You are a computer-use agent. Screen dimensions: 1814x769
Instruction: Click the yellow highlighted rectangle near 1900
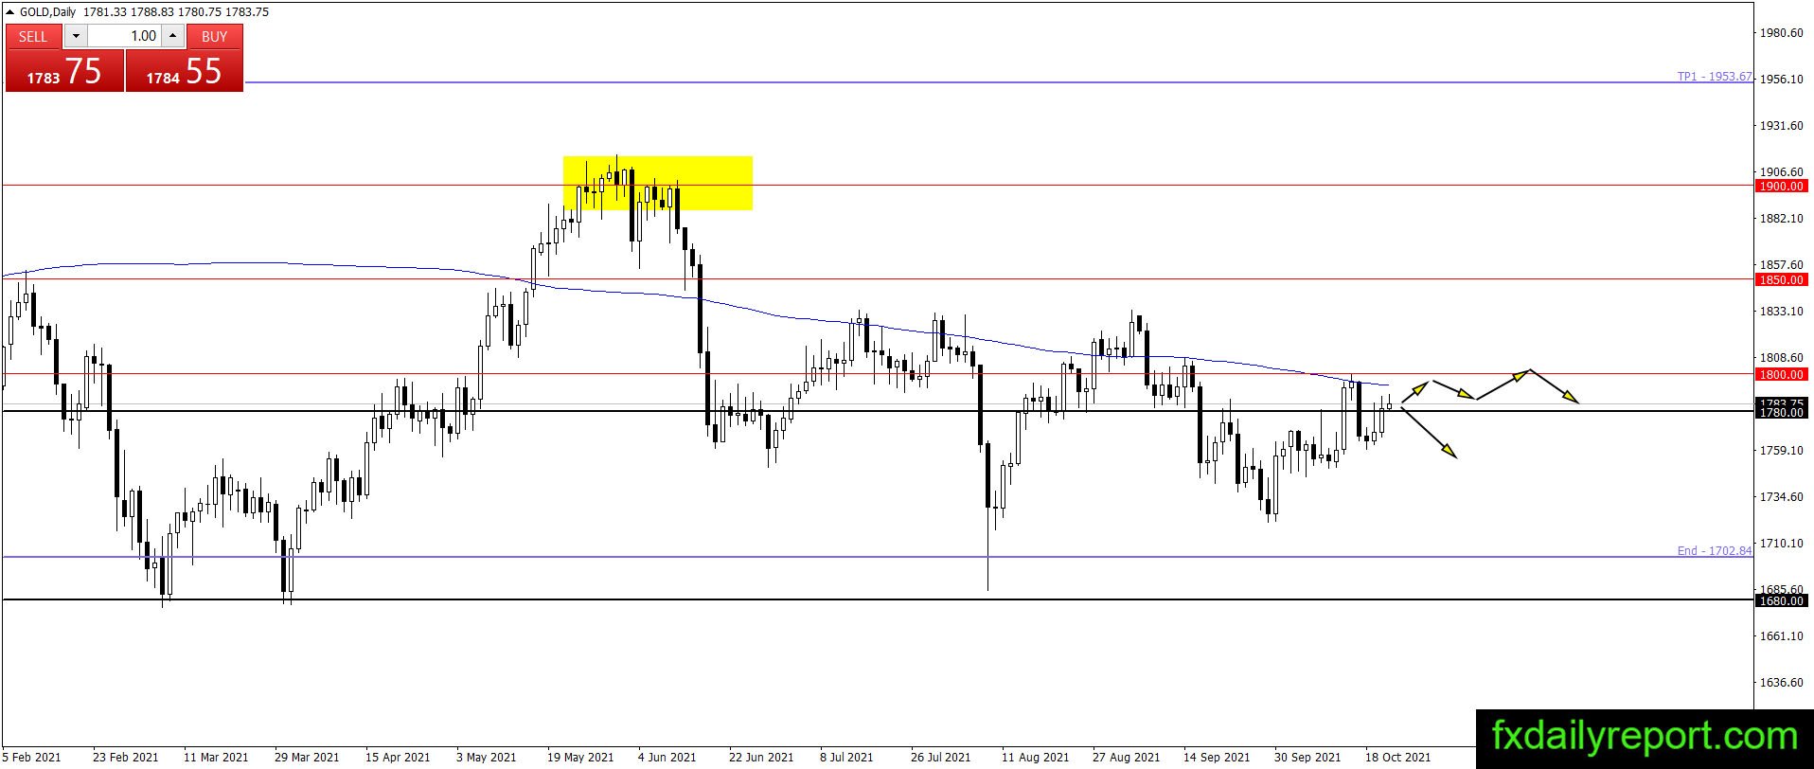click(x=657, y=183)
